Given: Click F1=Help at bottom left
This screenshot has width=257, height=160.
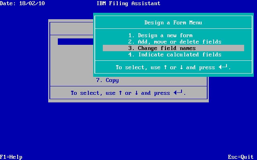Looking at the screenshot, I should (11, 157).
